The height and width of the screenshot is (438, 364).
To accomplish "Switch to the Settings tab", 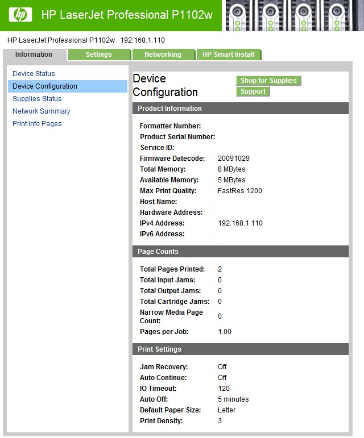I will [99, 55].
